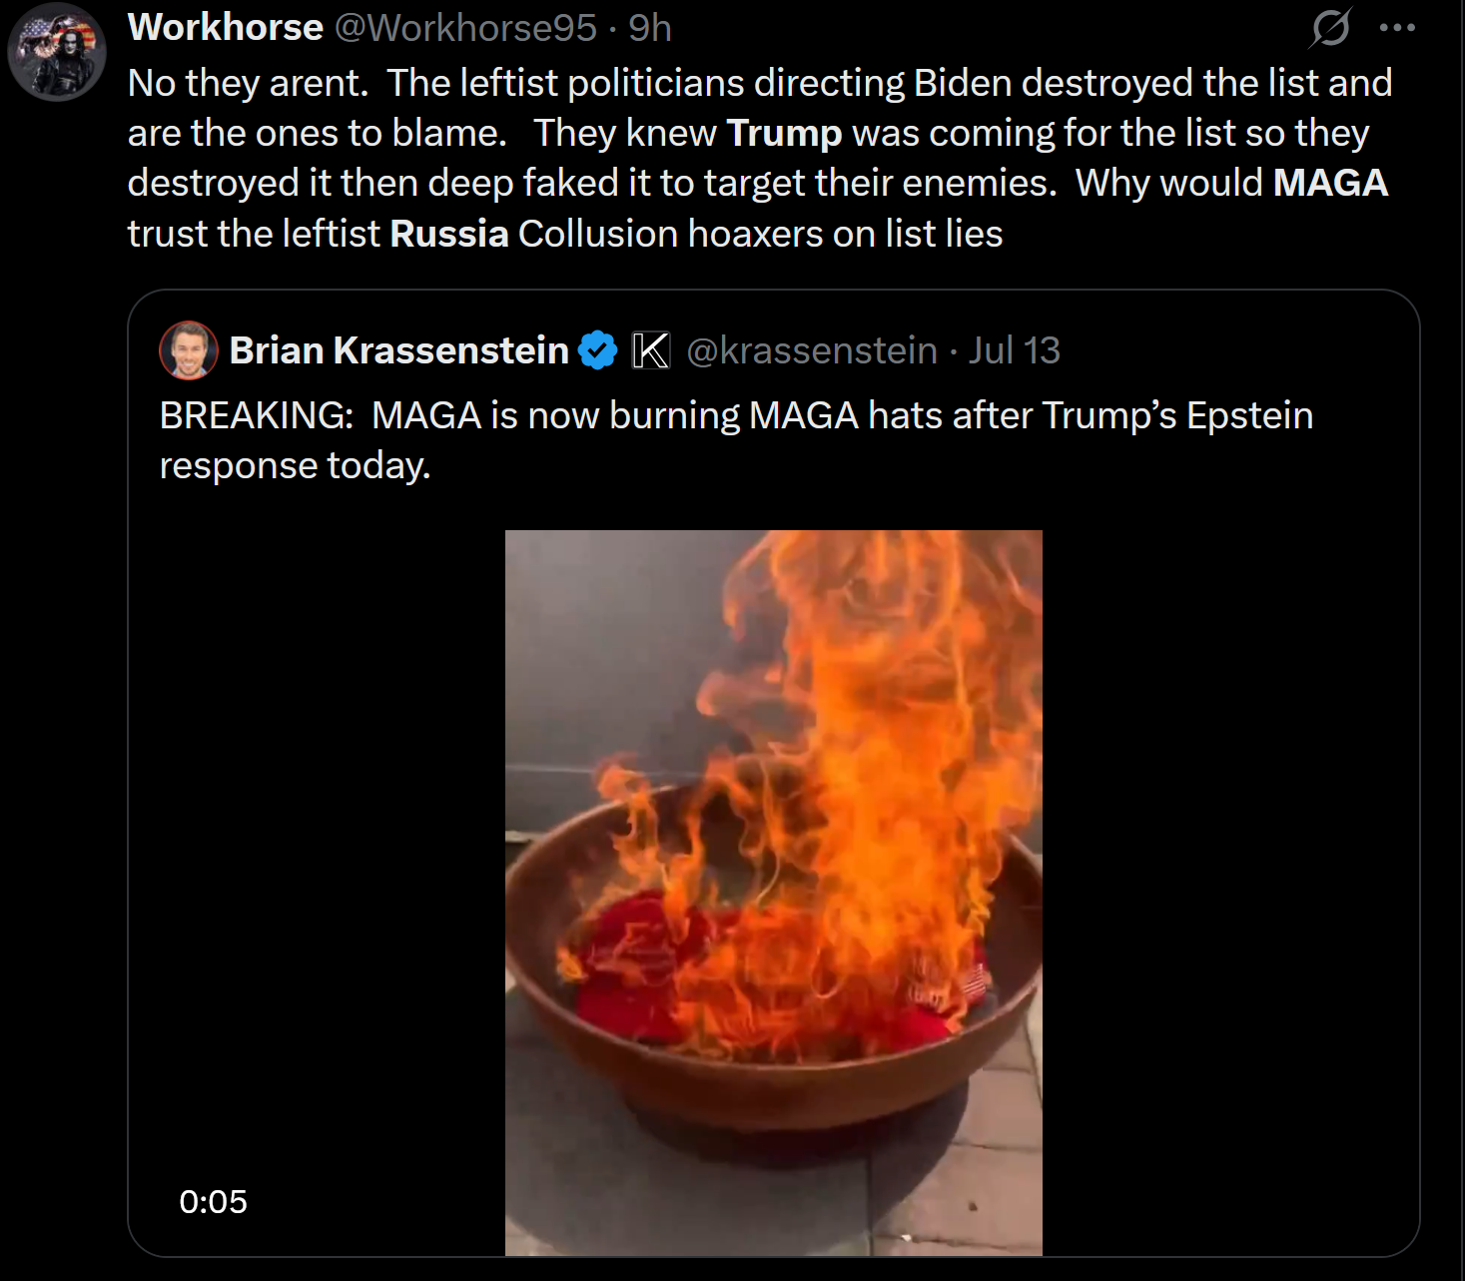Image resolution: width=1465 pixels, height=1281 pixels.
Task: Click the 9h timestamp
Action: [x=650, y=28]
